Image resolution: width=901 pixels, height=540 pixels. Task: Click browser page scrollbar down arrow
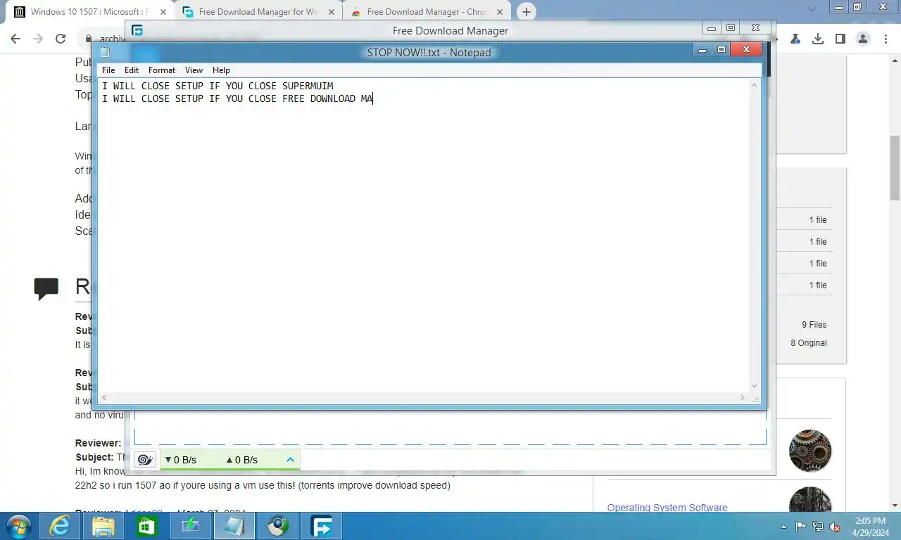pyautogui.click(x=895, y=506)
